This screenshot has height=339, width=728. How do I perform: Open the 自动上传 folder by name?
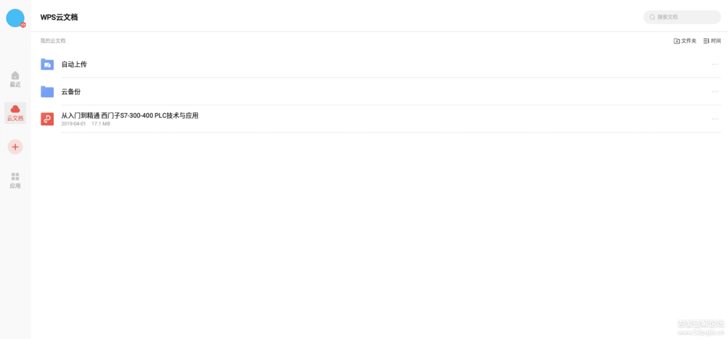(x=74, y=65)
